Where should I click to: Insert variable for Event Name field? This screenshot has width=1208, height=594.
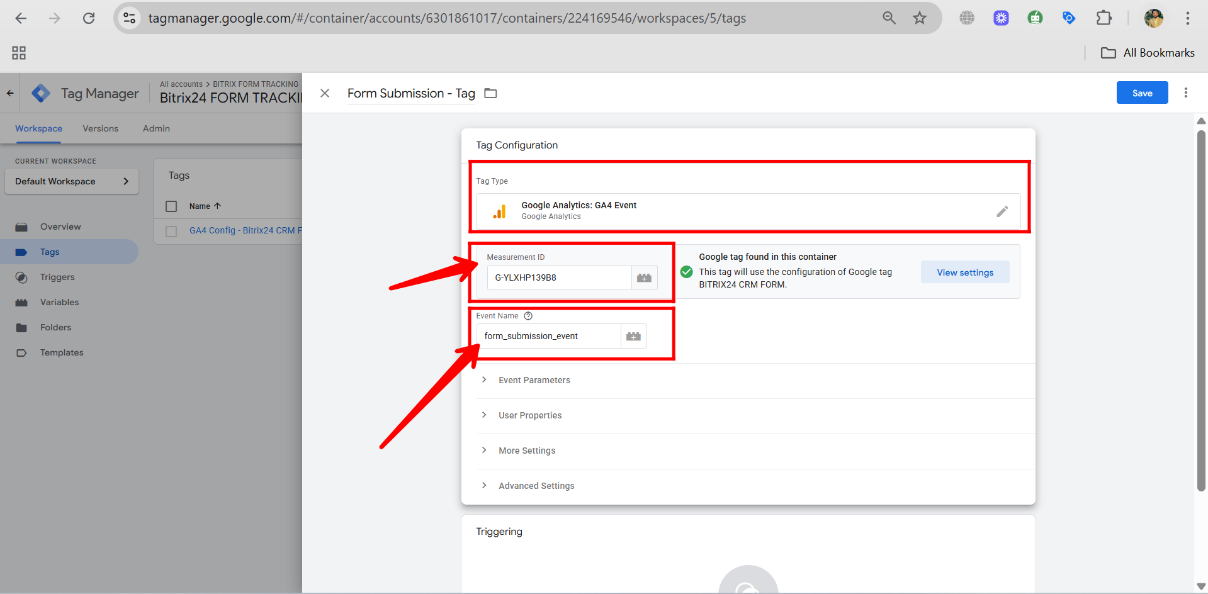(x=633, y=336)
